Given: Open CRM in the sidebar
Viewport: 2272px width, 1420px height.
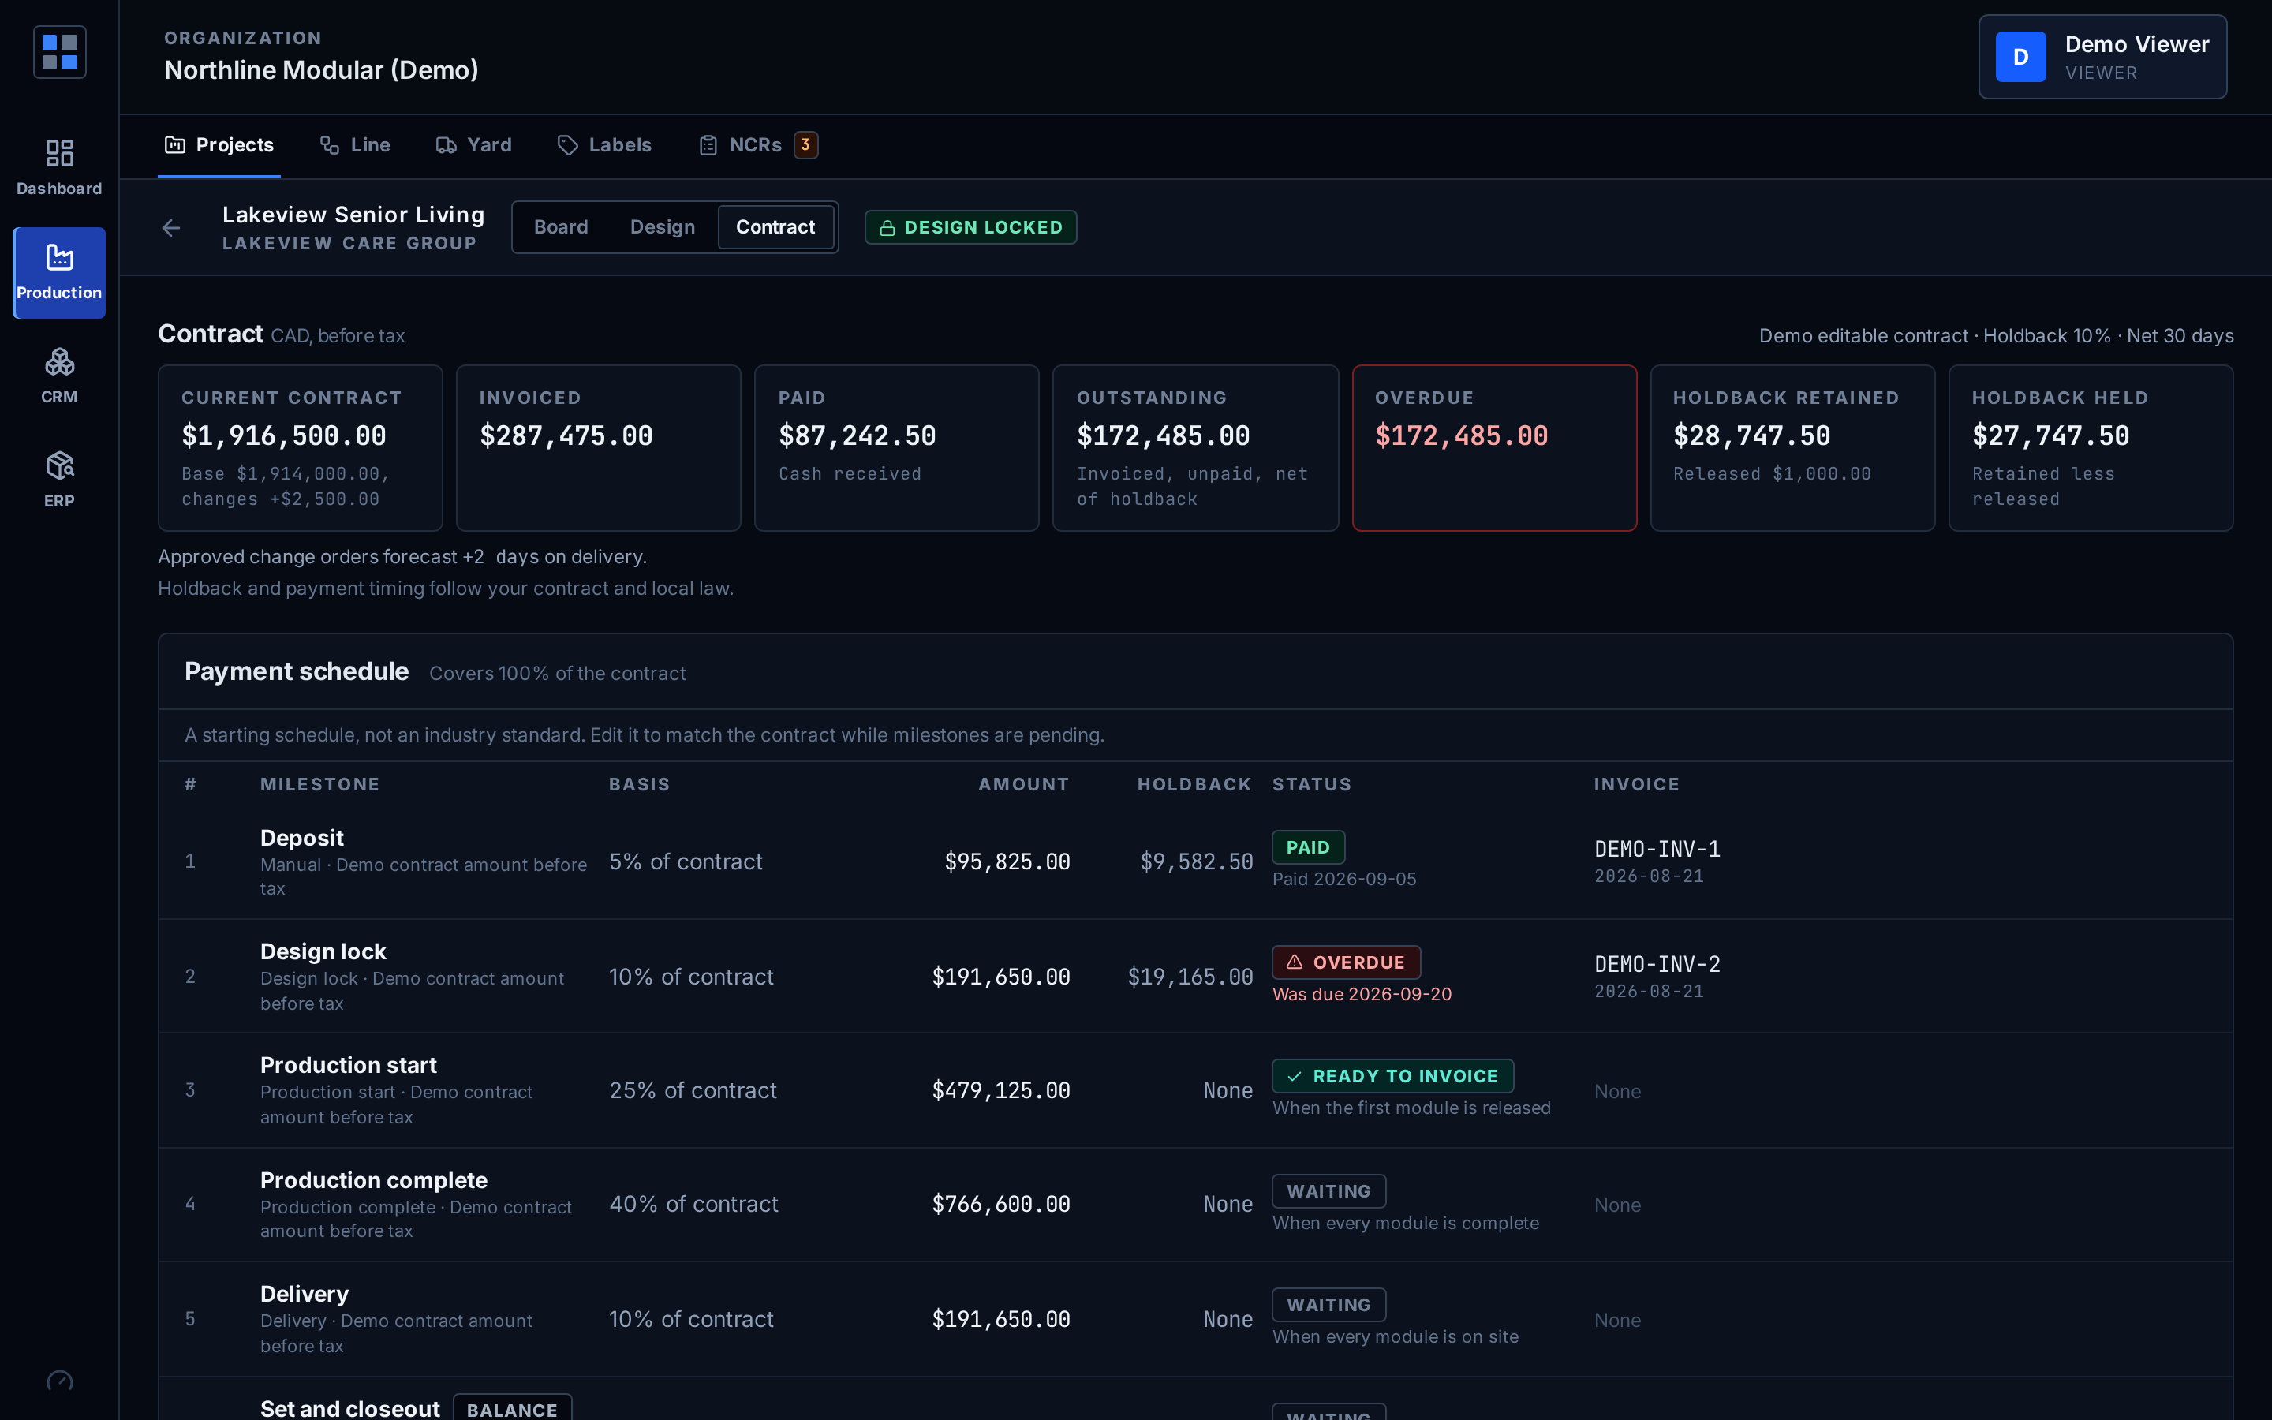Looking at the screenshot, I should [59, 376].
